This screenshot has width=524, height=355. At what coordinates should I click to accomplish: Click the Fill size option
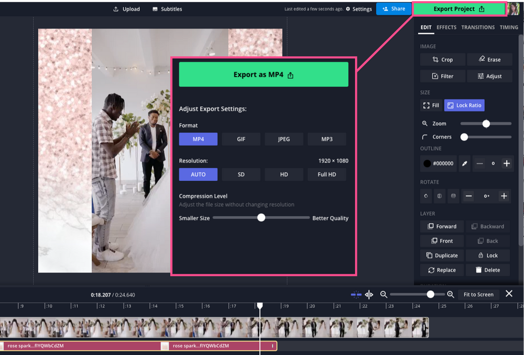(431, 105)
